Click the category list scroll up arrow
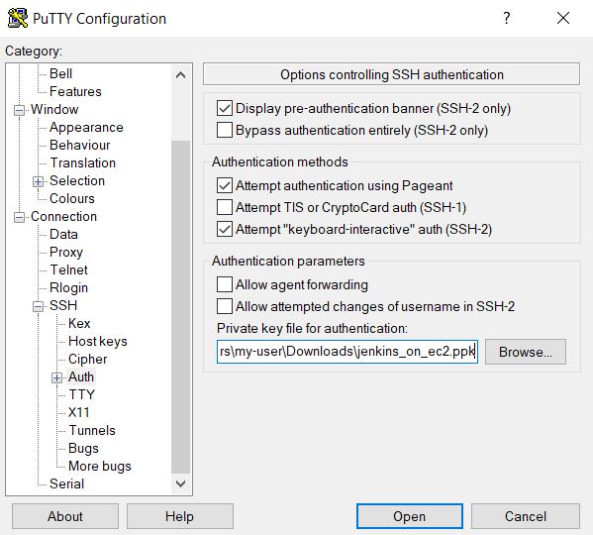 coord(181,75)
